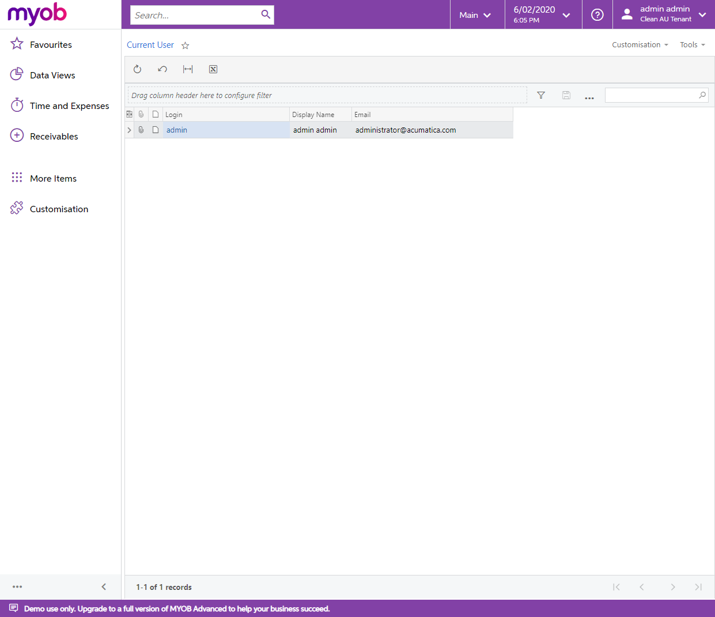The width and height of the screenshot is (715, 617).
Task: Click the grid search magnifier icon
Action: [702, 95]
